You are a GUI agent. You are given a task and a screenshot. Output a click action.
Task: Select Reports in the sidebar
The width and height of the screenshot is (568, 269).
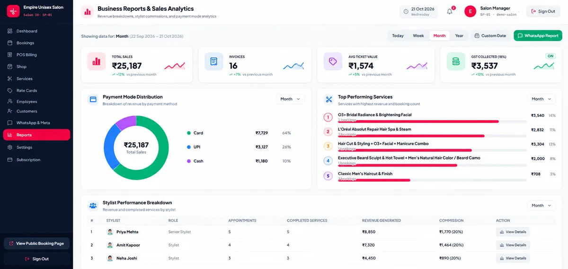[x=36, y=135]
